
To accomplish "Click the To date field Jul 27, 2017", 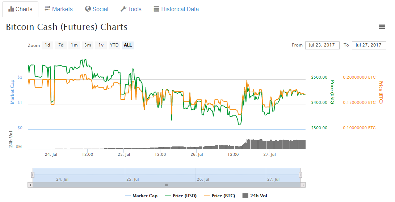I will [x=369, y=45].
